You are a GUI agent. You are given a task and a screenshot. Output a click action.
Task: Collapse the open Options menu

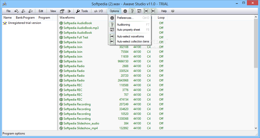115,11
